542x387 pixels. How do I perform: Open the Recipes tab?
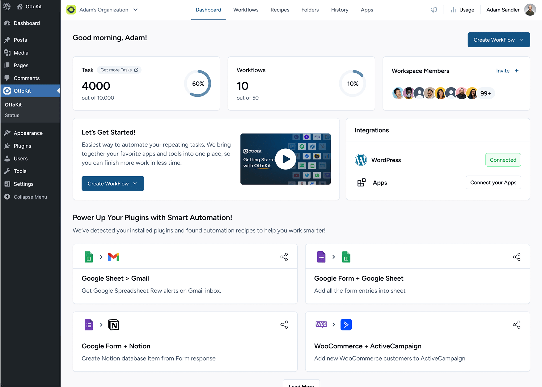(280, 10)
